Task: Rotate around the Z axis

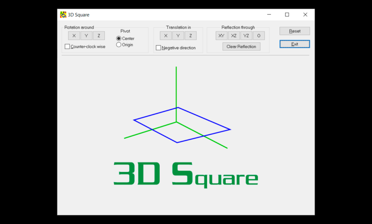Action: coord(99,36)
